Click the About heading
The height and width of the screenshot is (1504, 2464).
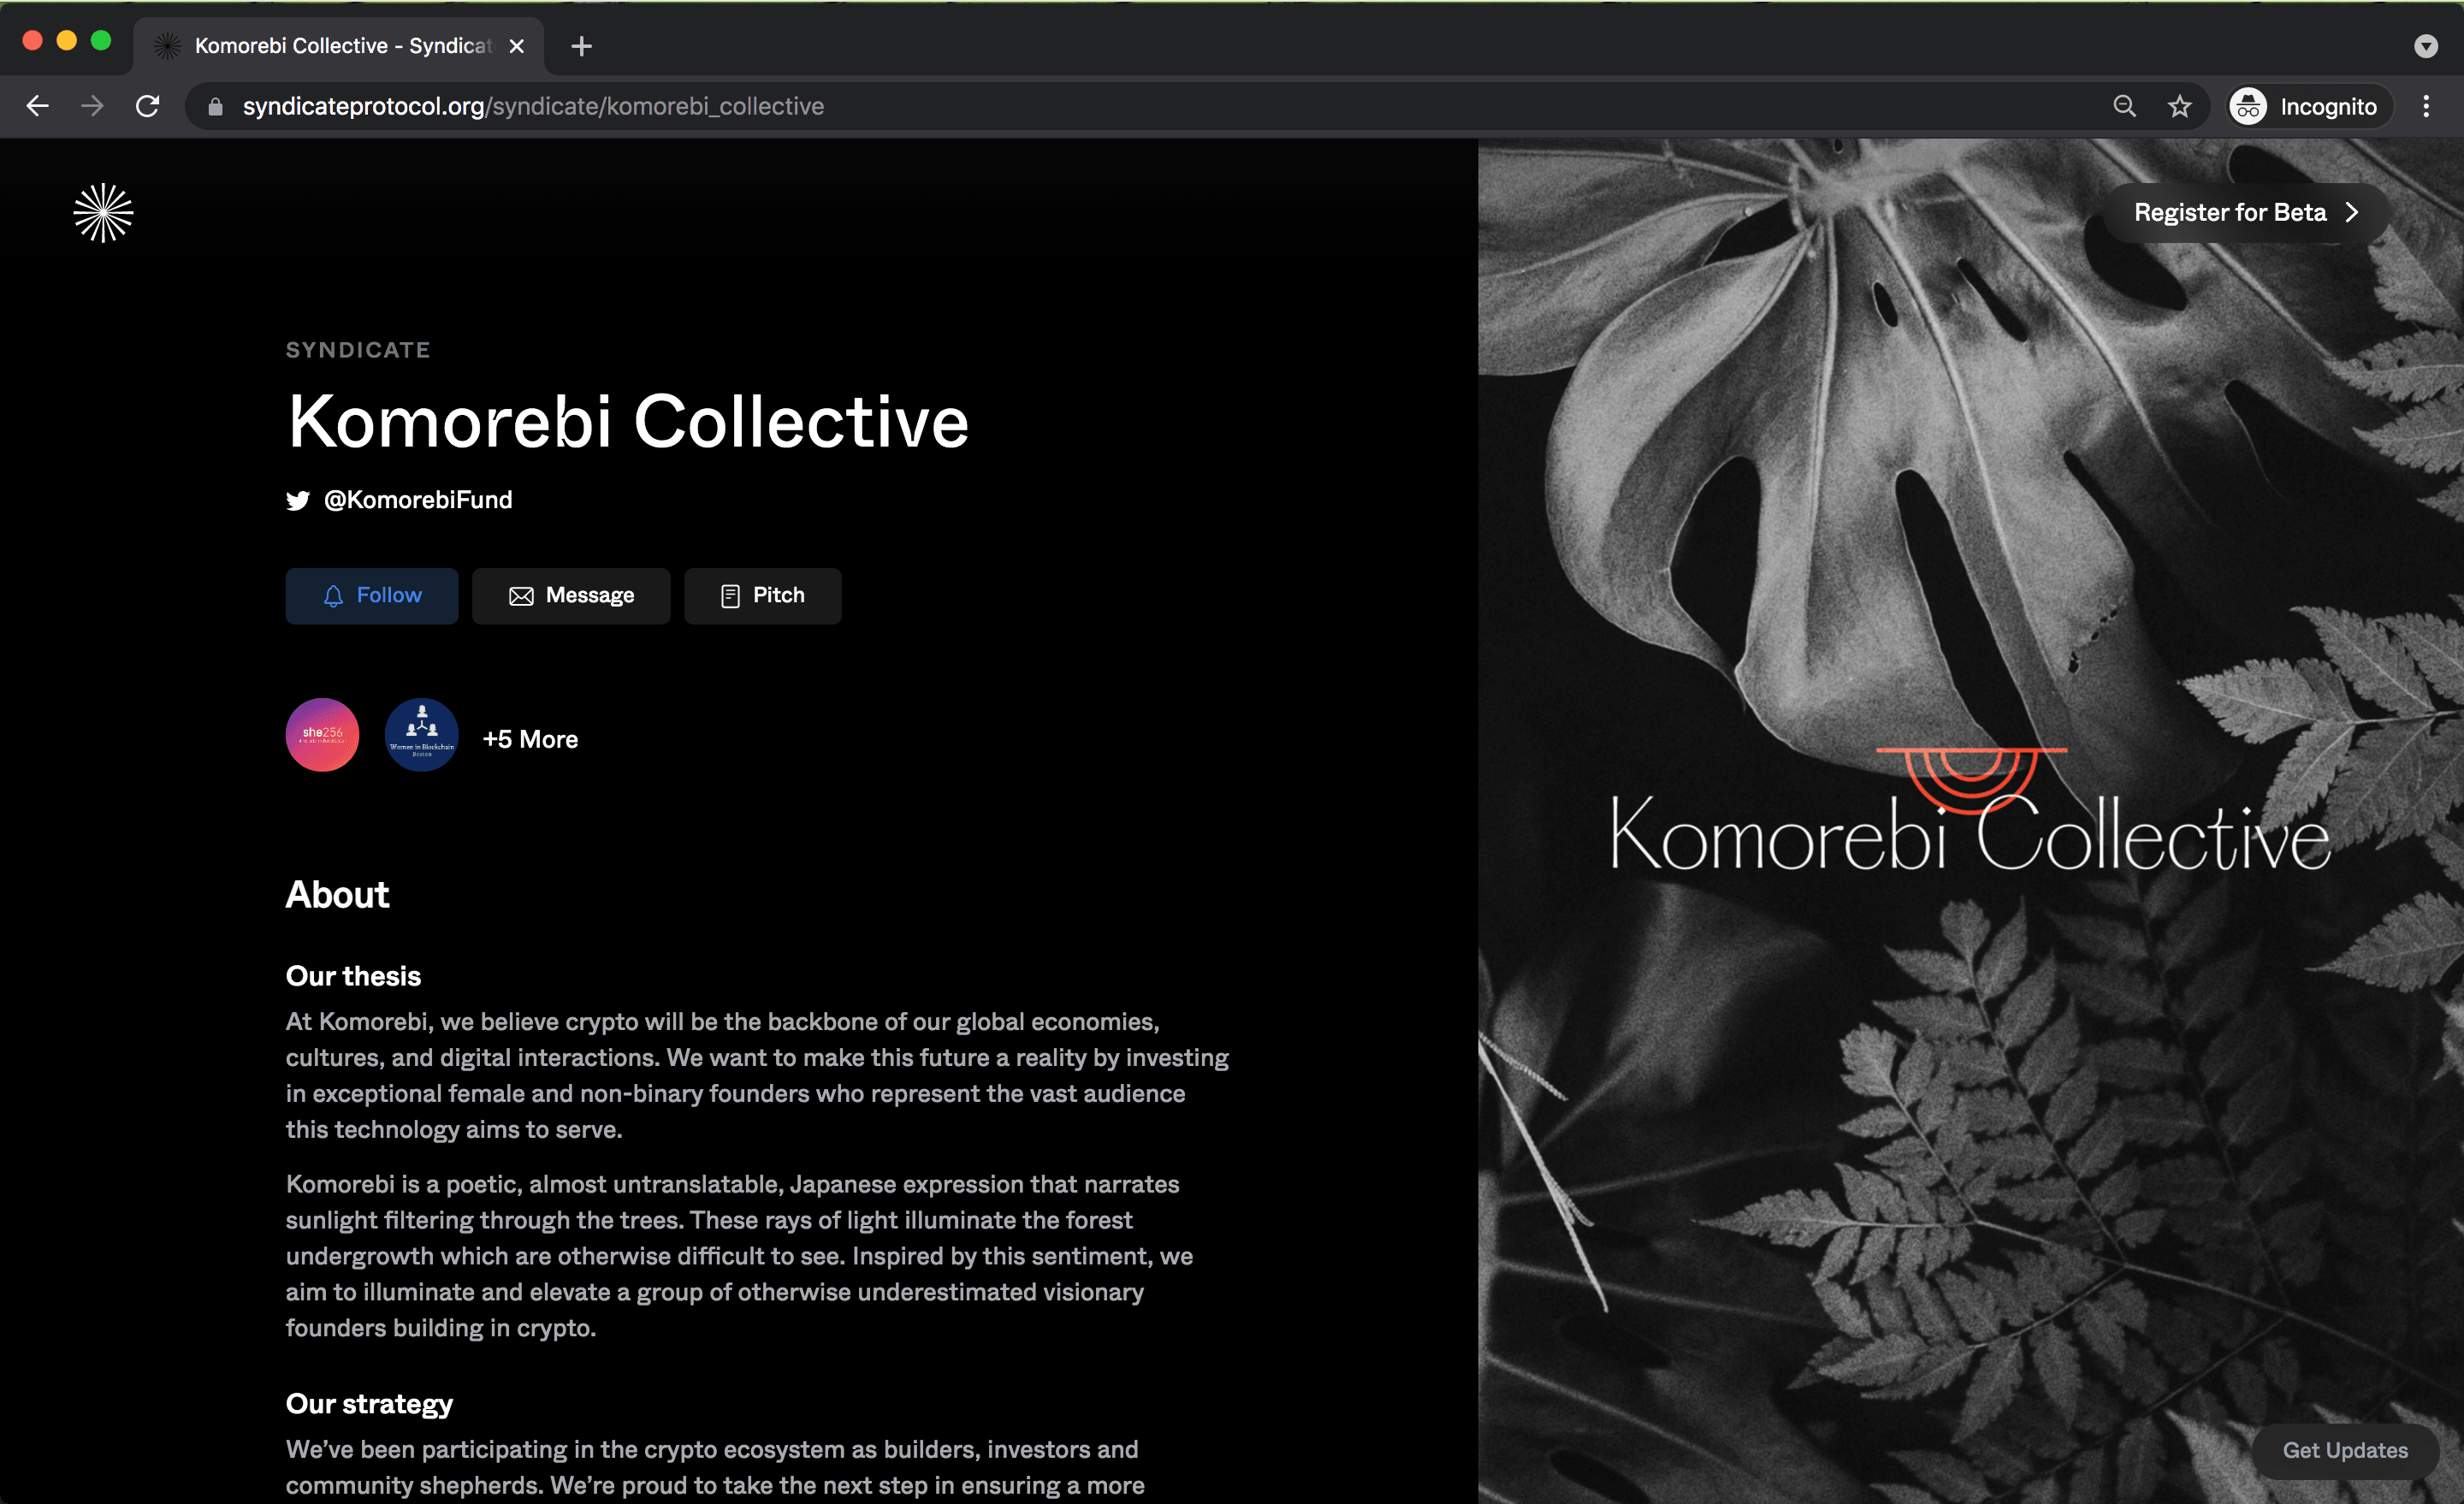[337, 894]
